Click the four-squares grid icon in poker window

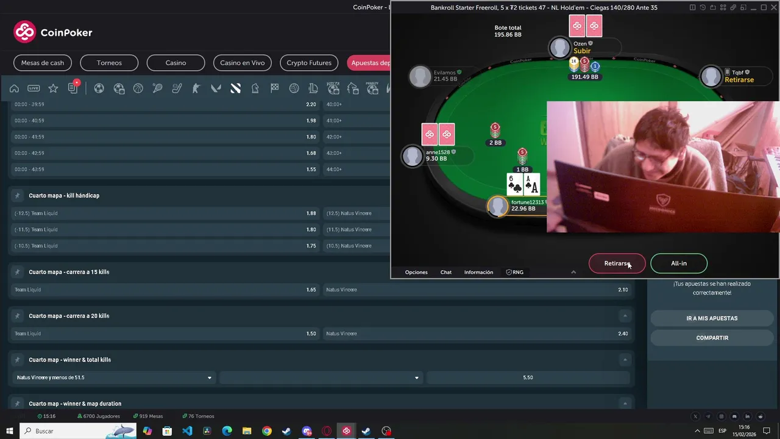pos(723,7)
